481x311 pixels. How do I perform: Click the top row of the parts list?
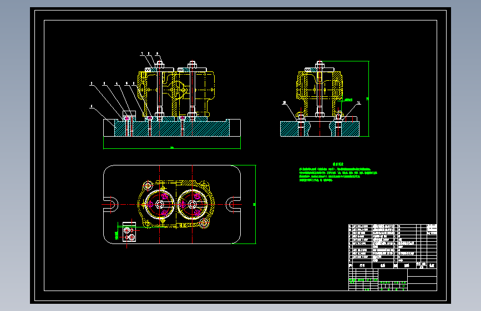[x=393, y=226]
